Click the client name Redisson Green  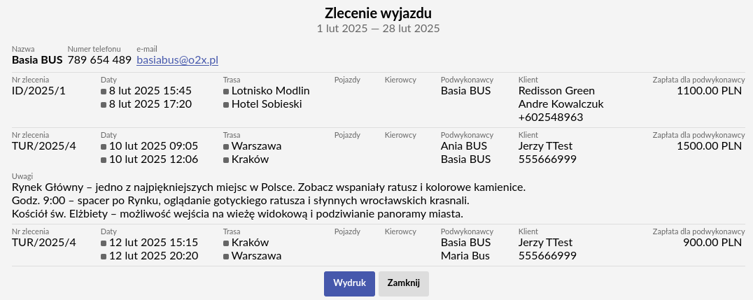556,91
